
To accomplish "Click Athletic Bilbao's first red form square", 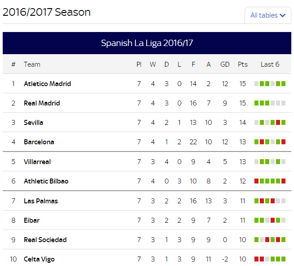I will (x=256, y=181).
